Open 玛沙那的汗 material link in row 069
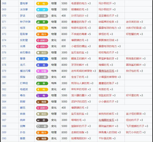153x142 pixels. tap(105, 9)
